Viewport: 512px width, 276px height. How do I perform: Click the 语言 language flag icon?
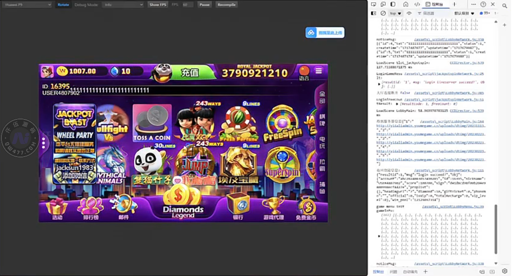304,71
